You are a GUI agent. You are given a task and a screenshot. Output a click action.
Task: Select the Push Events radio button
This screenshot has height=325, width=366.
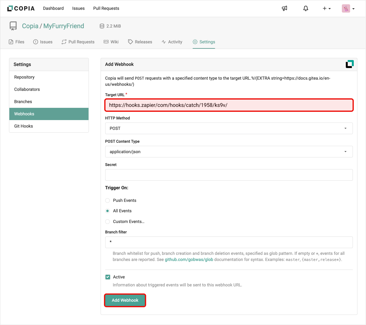coord(107,200)
